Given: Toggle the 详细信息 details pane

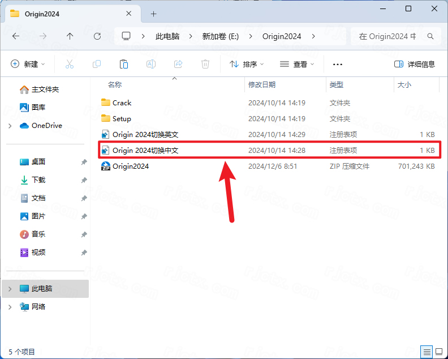Looking at the screenshot, I should (x=415, y=65).
